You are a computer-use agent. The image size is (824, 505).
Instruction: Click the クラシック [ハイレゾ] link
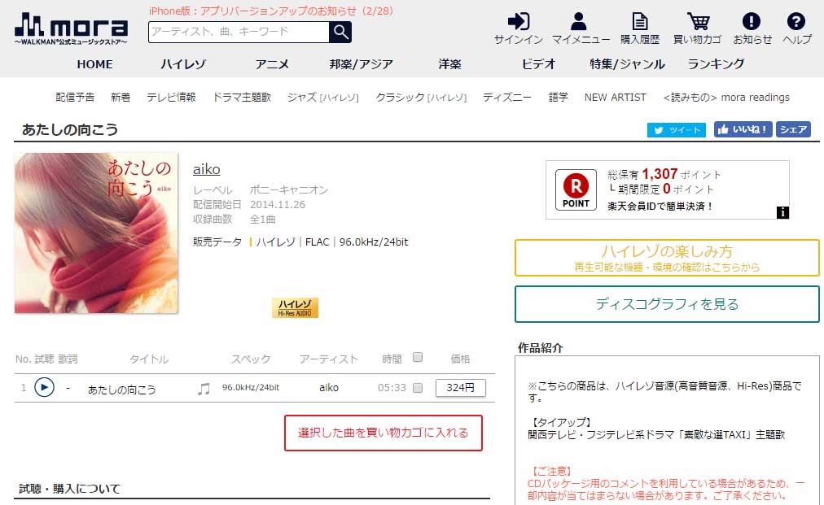pyautogui.click(x=421, y=97)
